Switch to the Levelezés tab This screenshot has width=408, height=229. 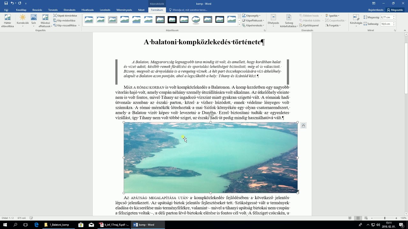(105, 10)
